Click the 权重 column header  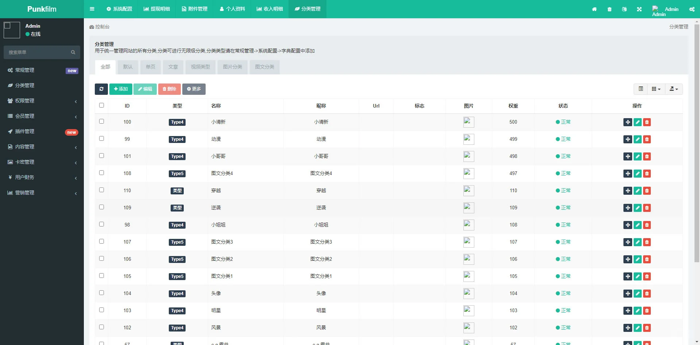point(513,106)
